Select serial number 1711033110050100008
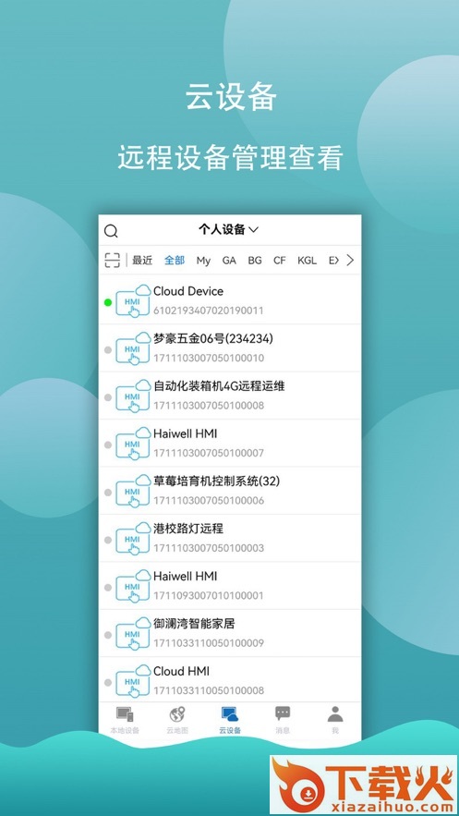459x816 pixels. click(209, 690)
